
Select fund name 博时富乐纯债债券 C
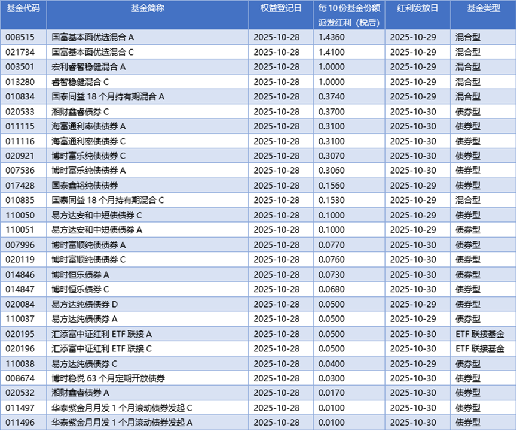click(x=88, y=156)
